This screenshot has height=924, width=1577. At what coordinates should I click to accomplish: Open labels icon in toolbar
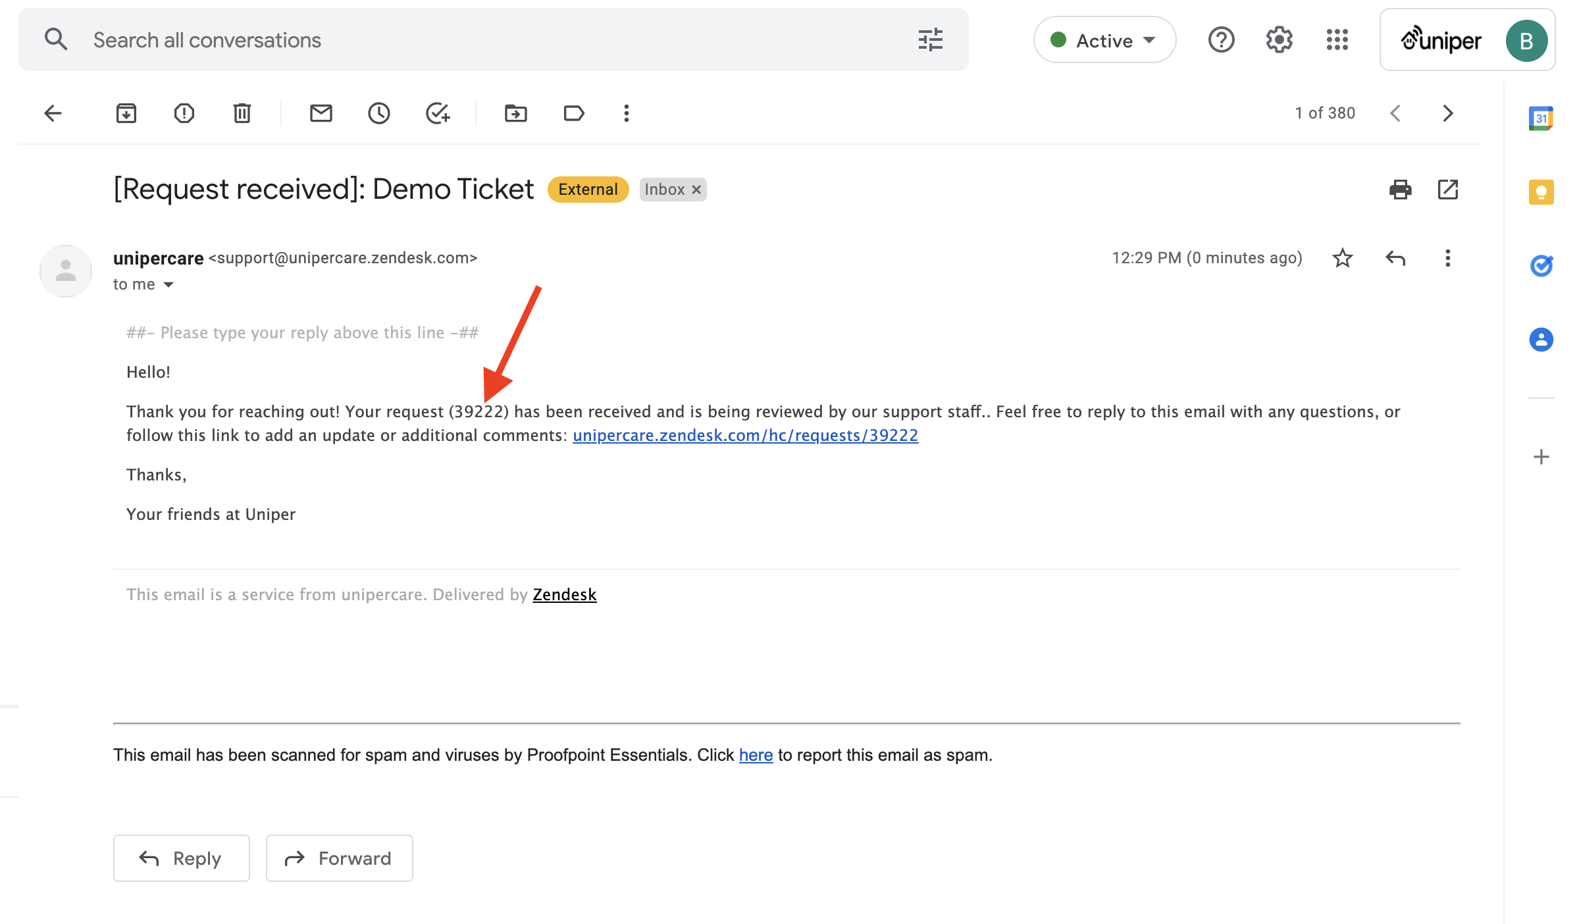coord(573,113)
